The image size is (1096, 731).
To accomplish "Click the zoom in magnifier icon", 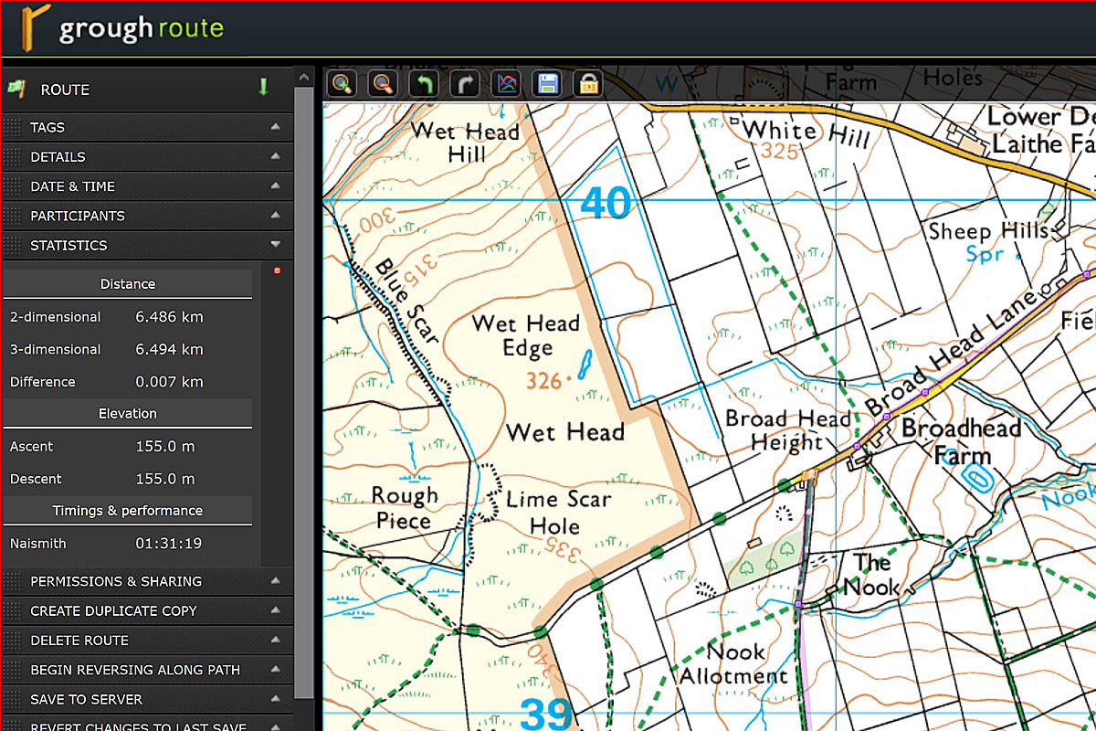I will pos(342,84).
